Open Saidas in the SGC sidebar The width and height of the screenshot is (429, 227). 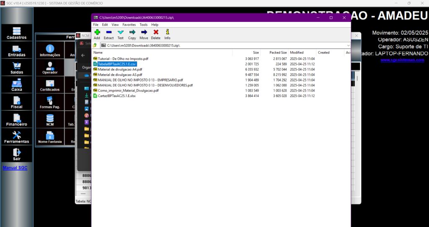(x=17, y=68)
